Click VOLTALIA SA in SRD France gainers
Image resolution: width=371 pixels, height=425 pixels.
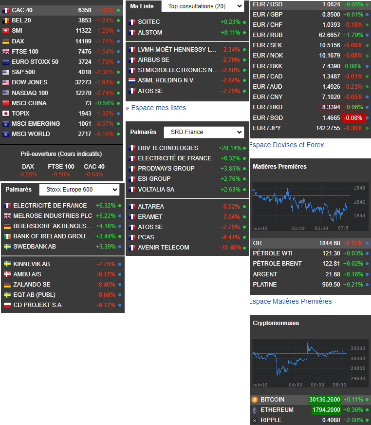[156, 190]
